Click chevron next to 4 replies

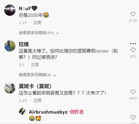pos(54,75)
